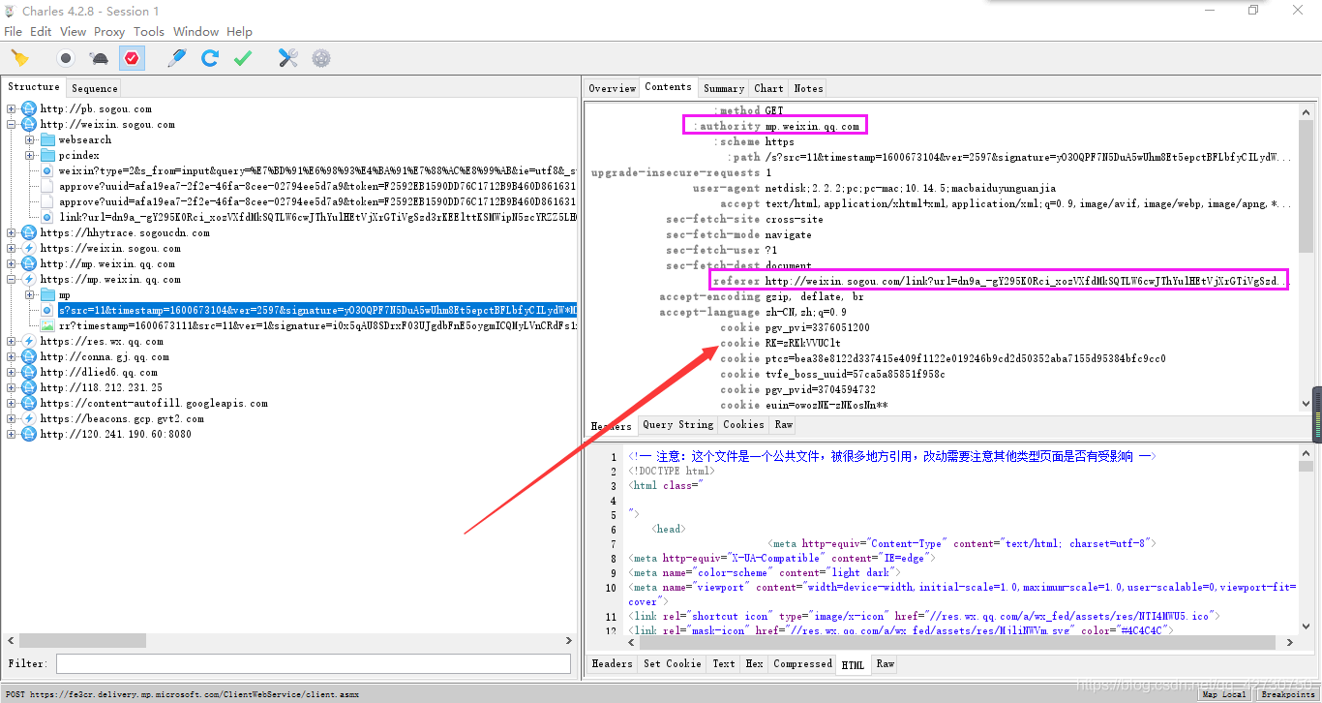
Task: Open the Set Cookie response tab
Action: [673, 663]
